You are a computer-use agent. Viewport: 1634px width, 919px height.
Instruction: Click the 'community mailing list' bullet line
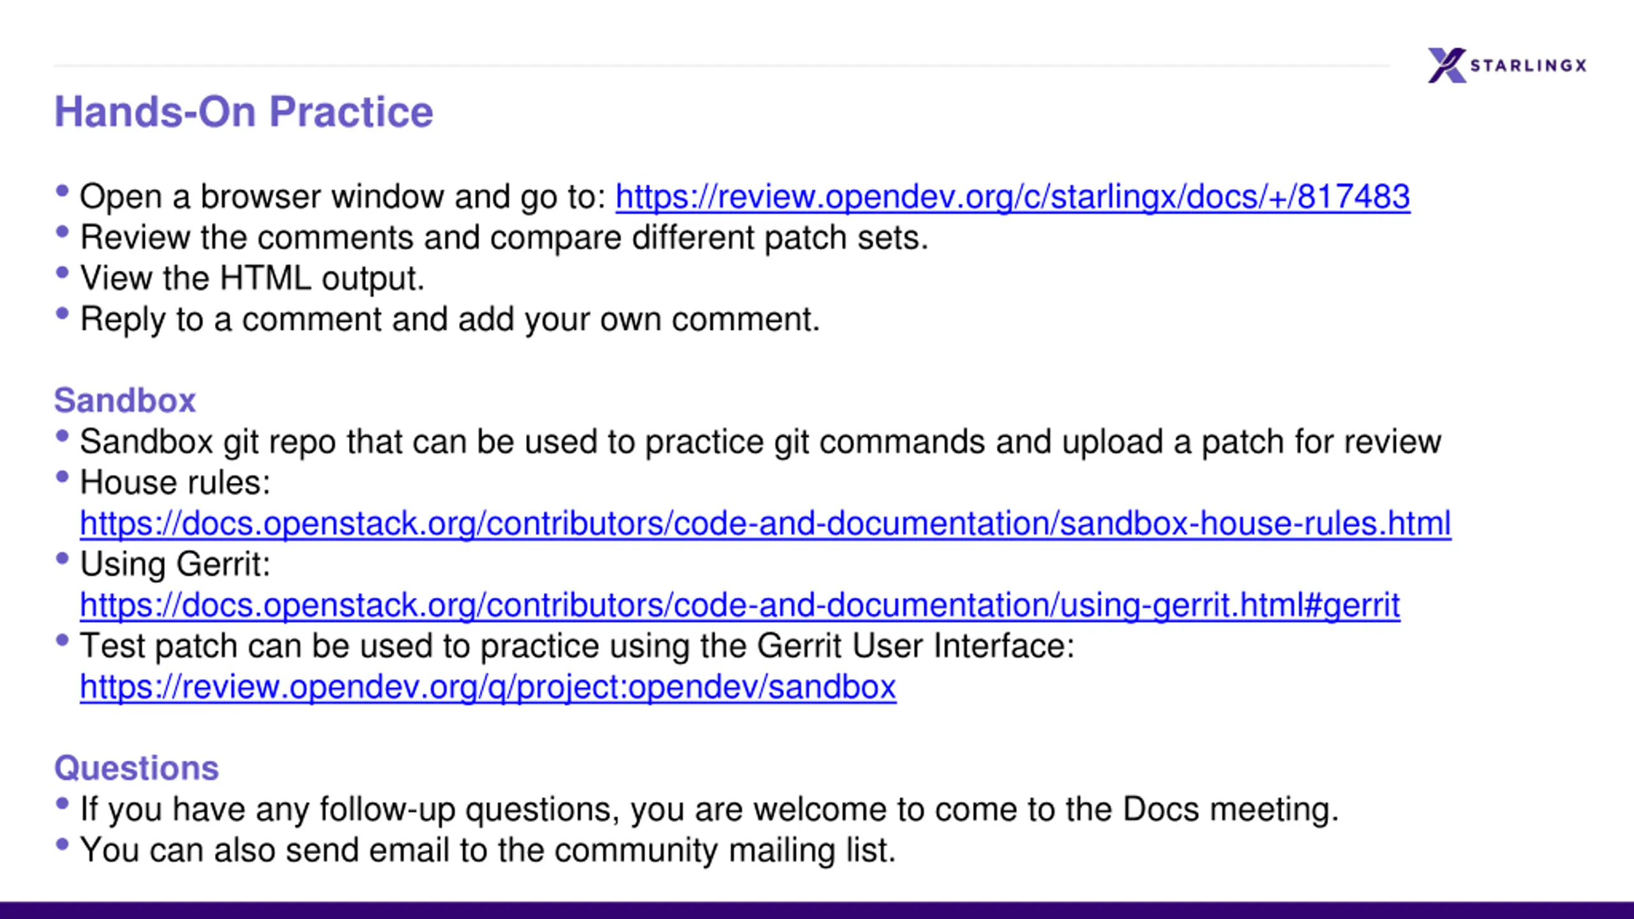(488, 850)
